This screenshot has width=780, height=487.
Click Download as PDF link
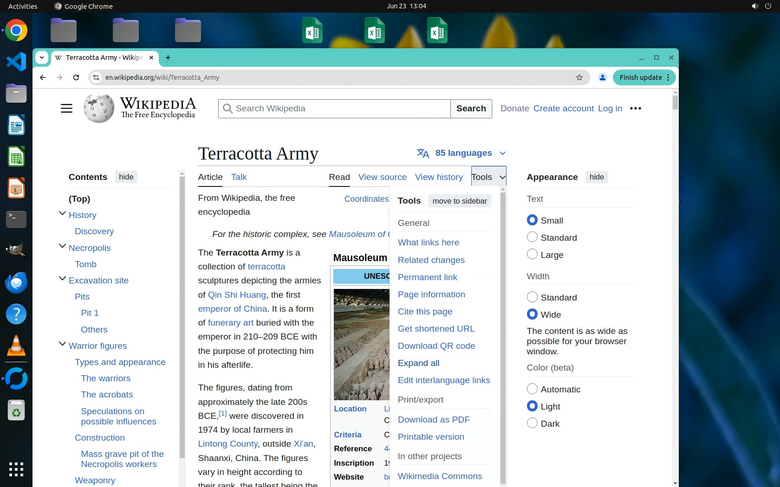(434, 420)
